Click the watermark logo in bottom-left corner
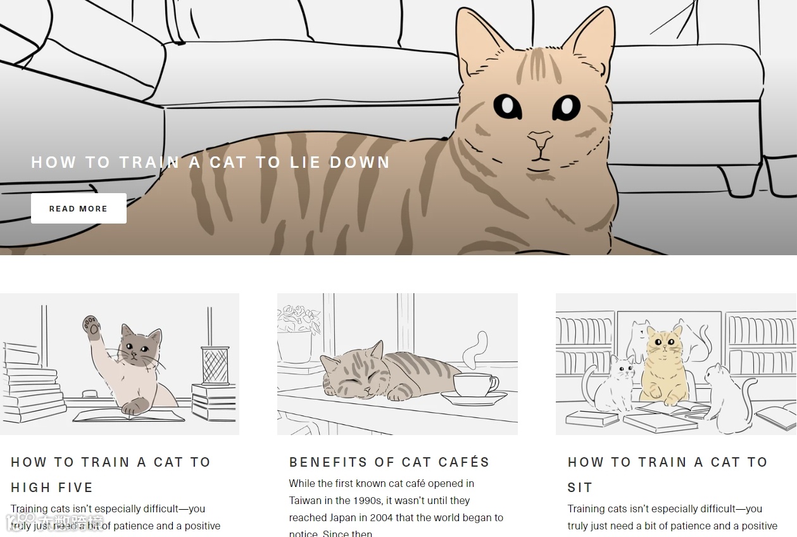The height and width of the screenshot is (537, 797). click(54, 523)
